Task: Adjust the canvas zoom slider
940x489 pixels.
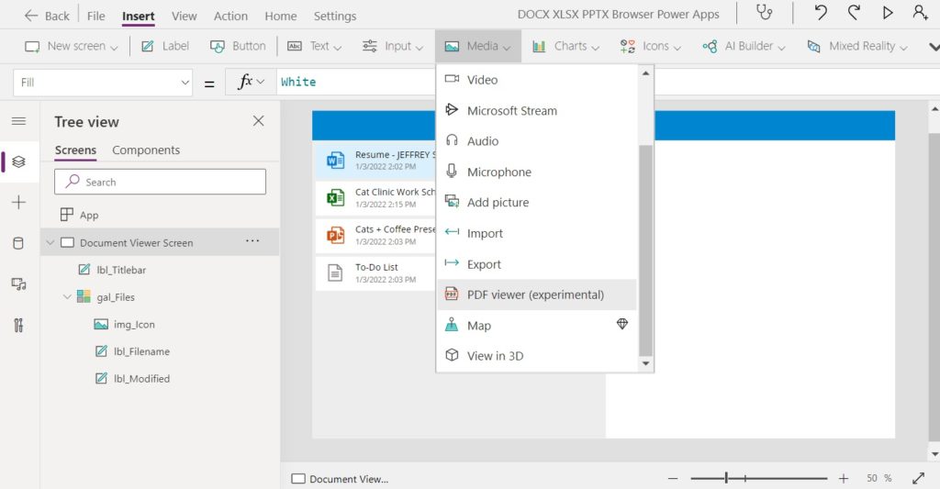Action: (727, 478)
